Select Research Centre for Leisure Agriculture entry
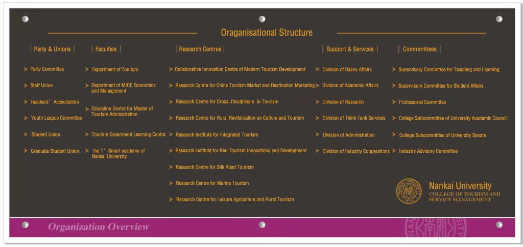 pos(235,200)
